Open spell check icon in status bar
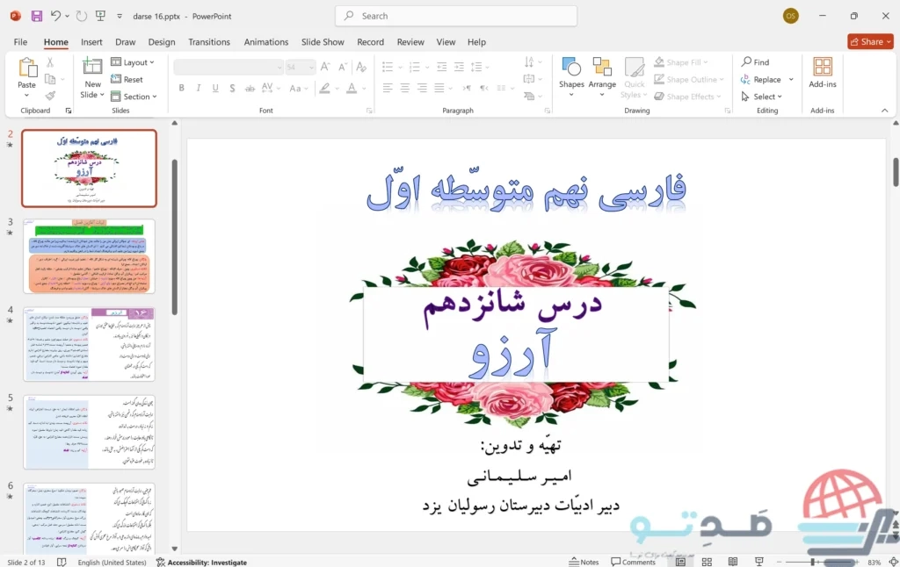900x567 pixels. pos(62,563)
